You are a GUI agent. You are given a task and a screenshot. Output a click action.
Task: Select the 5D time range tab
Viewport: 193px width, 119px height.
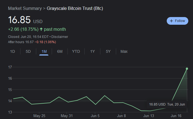pyautogui.click(x=28, y=51)
